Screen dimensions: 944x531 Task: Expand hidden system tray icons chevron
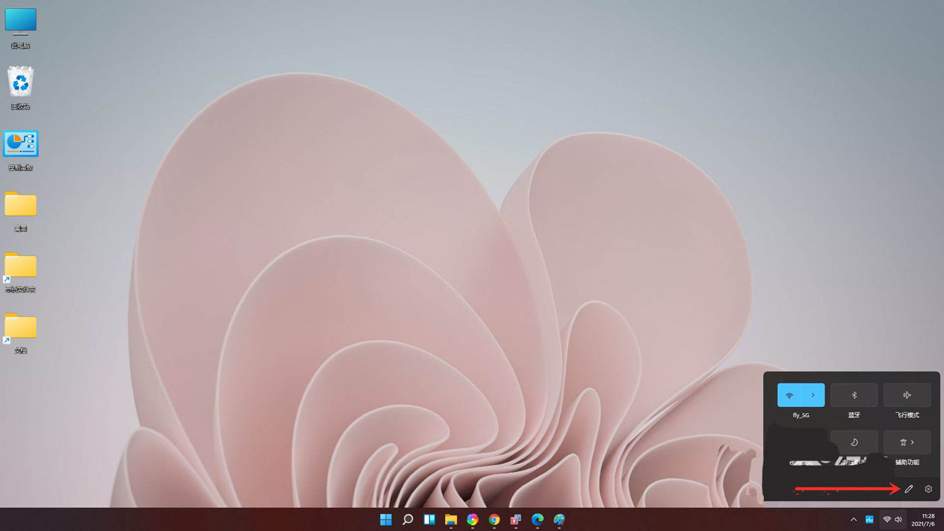pos(852,519)
